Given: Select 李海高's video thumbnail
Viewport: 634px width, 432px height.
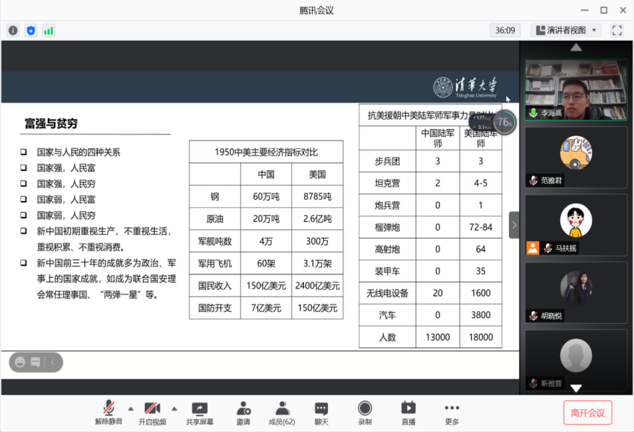Looking at the screenshot, I should pos(576,90).
